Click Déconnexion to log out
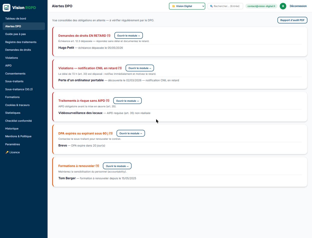The width and height of the screenshot is (312, 238). (x=298, y=6)
